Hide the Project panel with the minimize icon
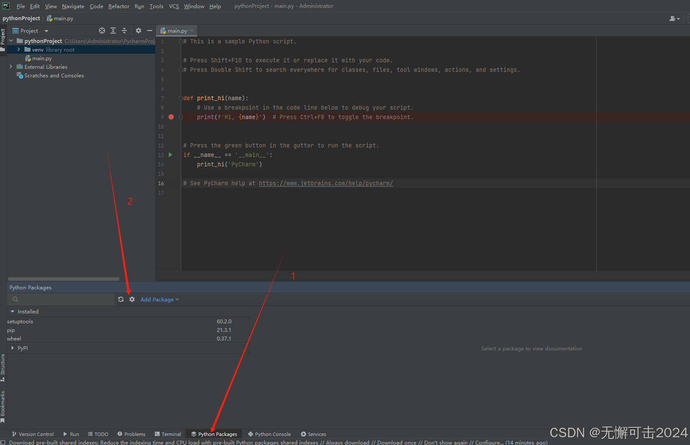690x445 pixels. tap(149, 31)
